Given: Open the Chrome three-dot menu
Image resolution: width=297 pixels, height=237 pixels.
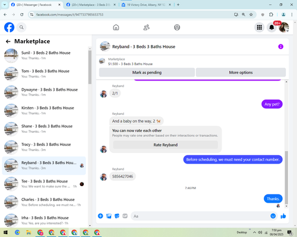Looking at the screenshot, I should (292, 14).
